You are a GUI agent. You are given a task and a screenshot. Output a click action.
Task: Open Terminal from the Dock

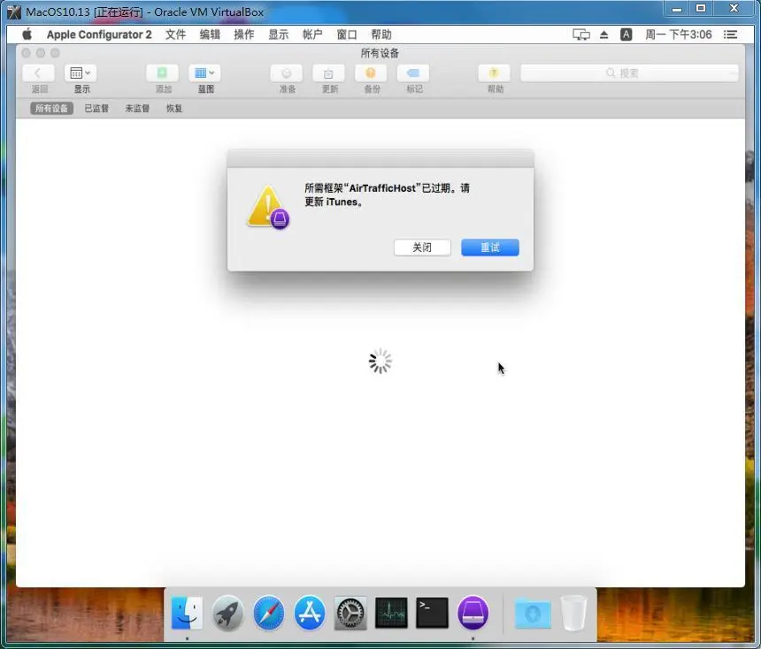(432, 613)
